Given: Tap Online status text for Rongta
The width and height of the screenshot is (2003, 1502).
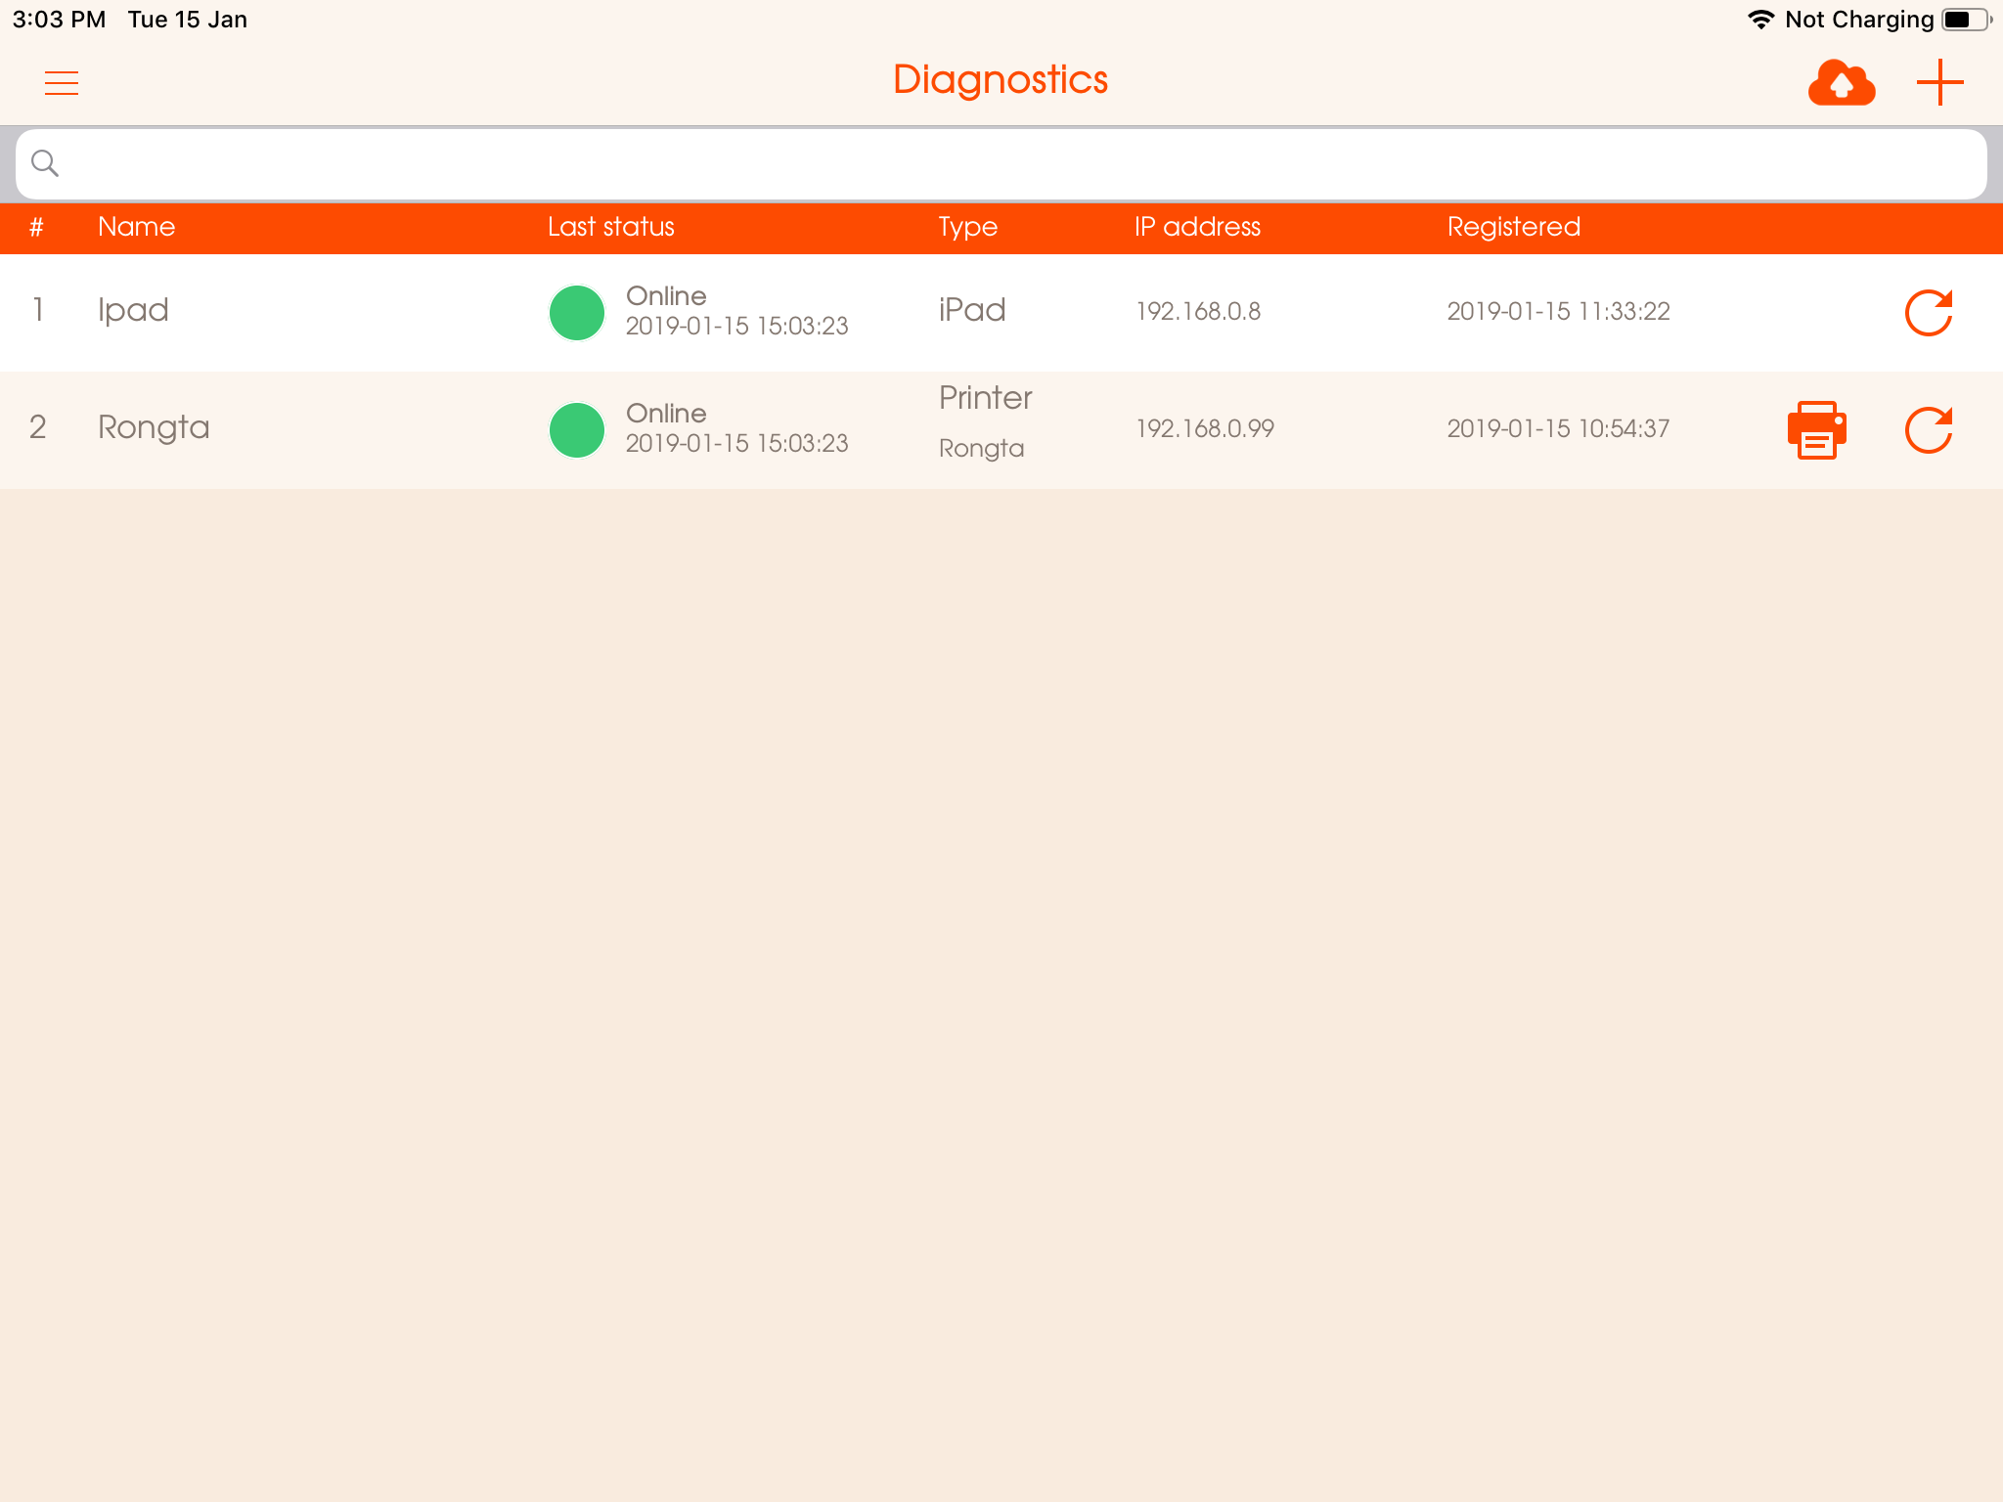Looking at the screenshot, I should 666,413.
